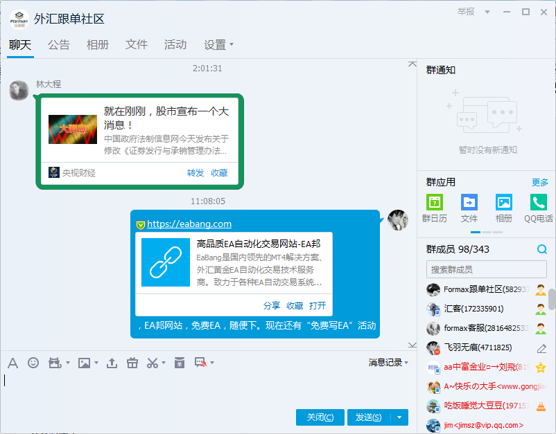
Task: Open the 设置 dropdown menu
Action: coord(218,44)
